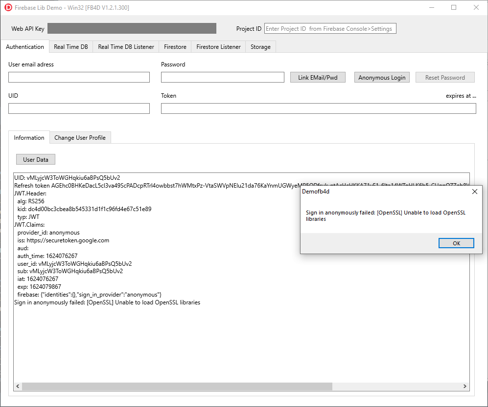Maximize the Firebase Lib Demo window
The width and height of the screenshot is (488, 407).
pyautogui.click(x=454, y=7)
